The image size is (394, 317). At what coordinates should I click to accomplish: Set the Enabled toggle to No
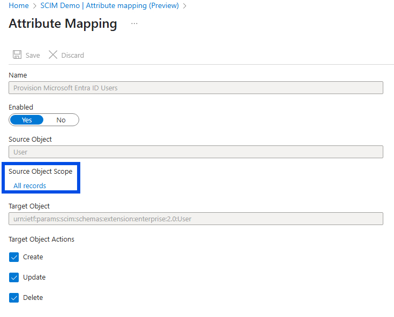(x=61, y=120)
